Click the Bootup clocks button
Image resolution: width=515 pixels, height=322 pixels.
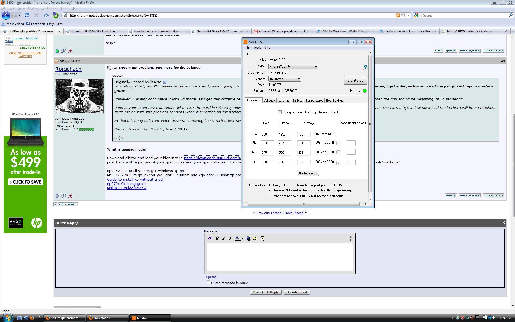pos(308,173)
